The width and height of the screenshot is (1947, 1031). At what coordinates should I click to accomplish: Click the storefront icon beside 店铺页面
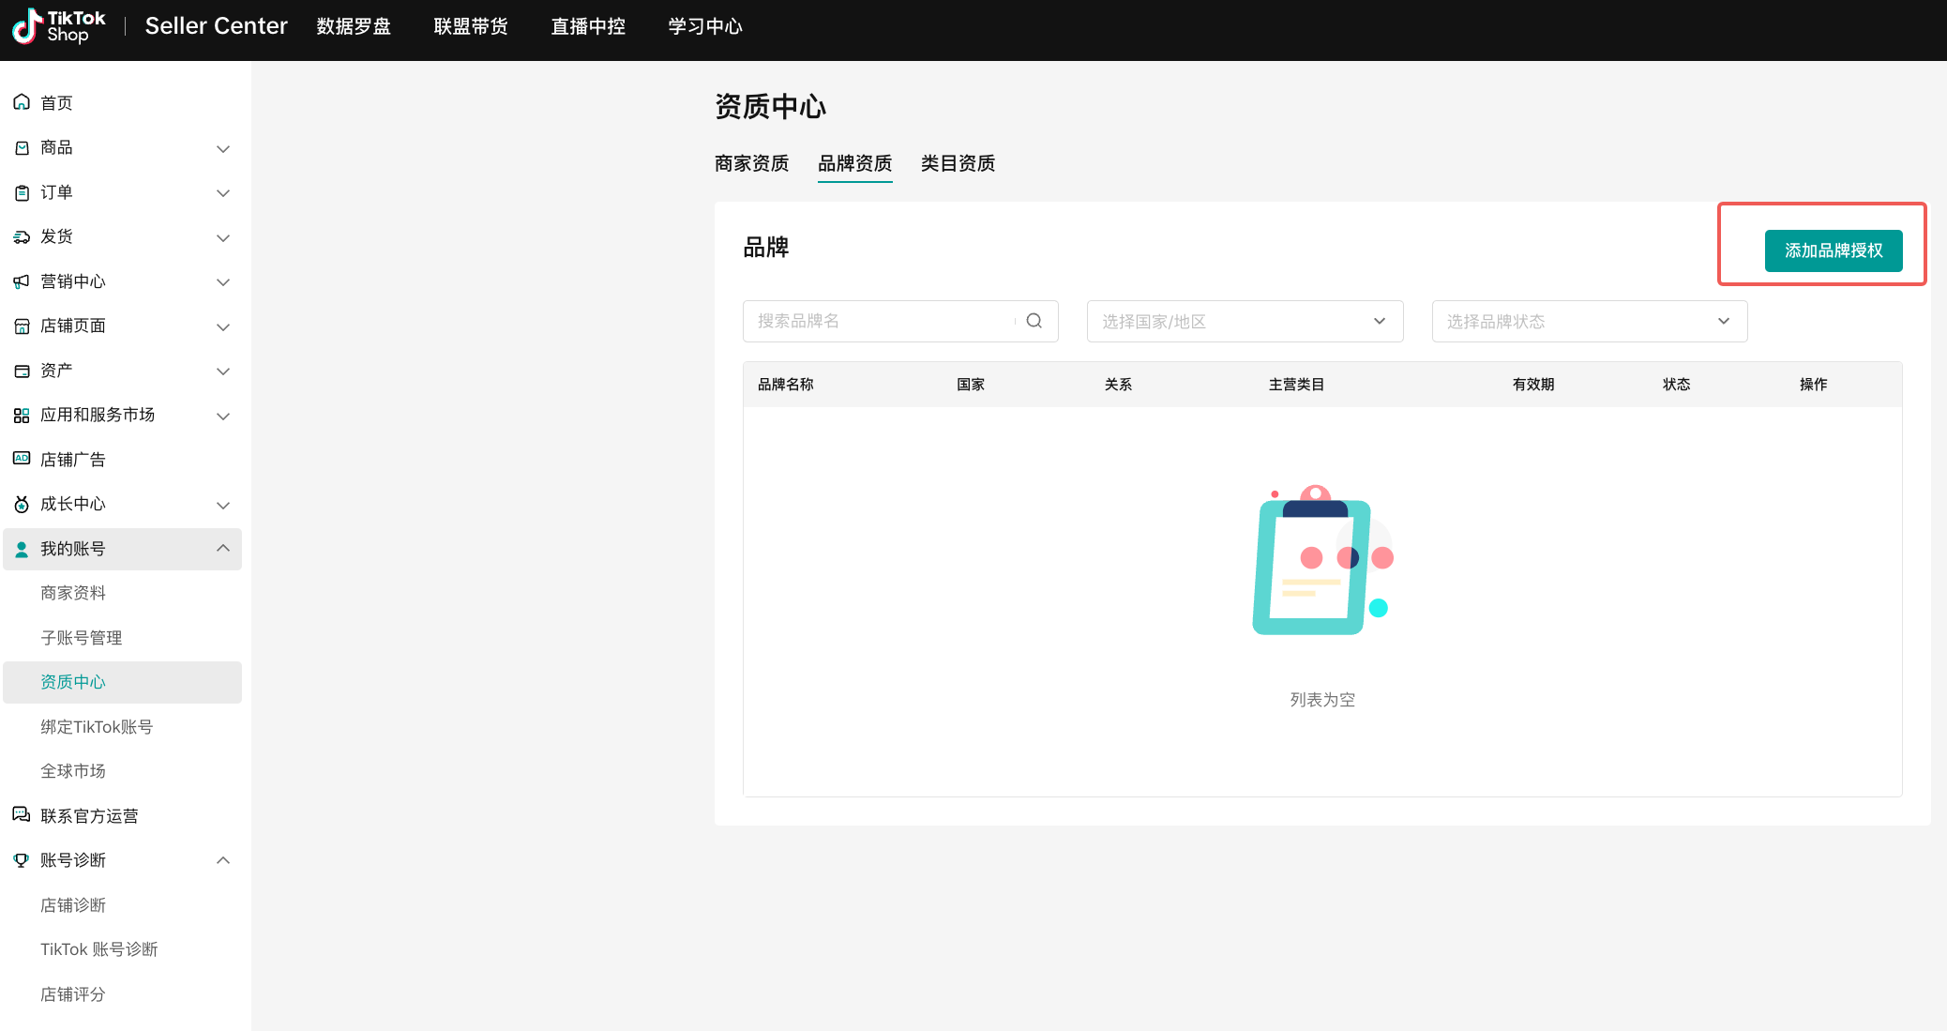(22, 326)
